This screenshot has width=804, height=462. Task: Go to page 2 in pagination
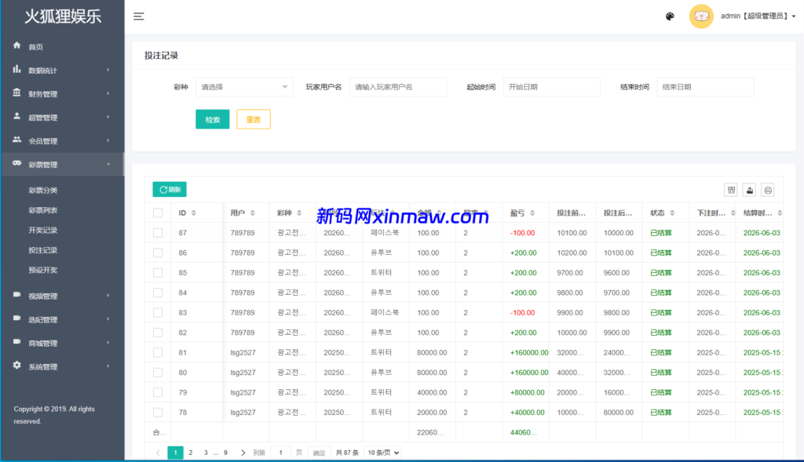point(191,453)
